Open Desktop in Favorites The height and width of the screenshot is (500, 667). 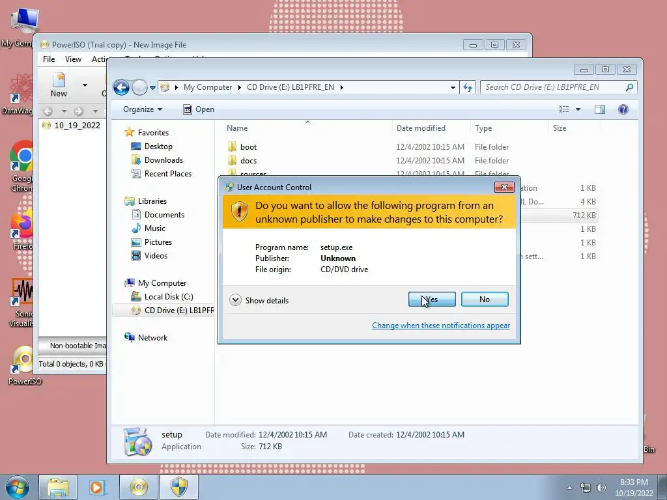point(151,146)
